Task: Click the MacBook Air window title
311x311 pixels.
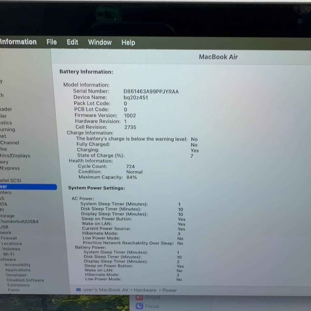Action: [218, 57]
